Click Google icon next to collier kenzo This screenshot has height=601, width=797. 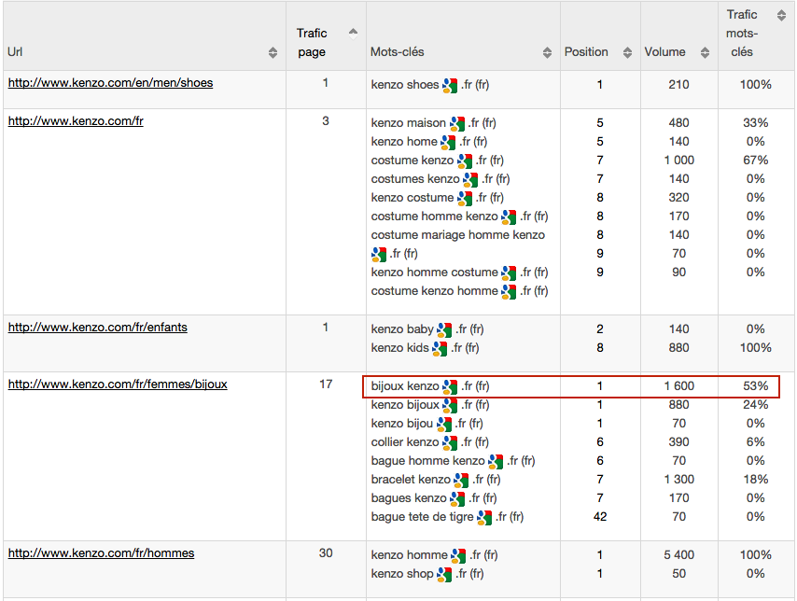coord(450,443)
